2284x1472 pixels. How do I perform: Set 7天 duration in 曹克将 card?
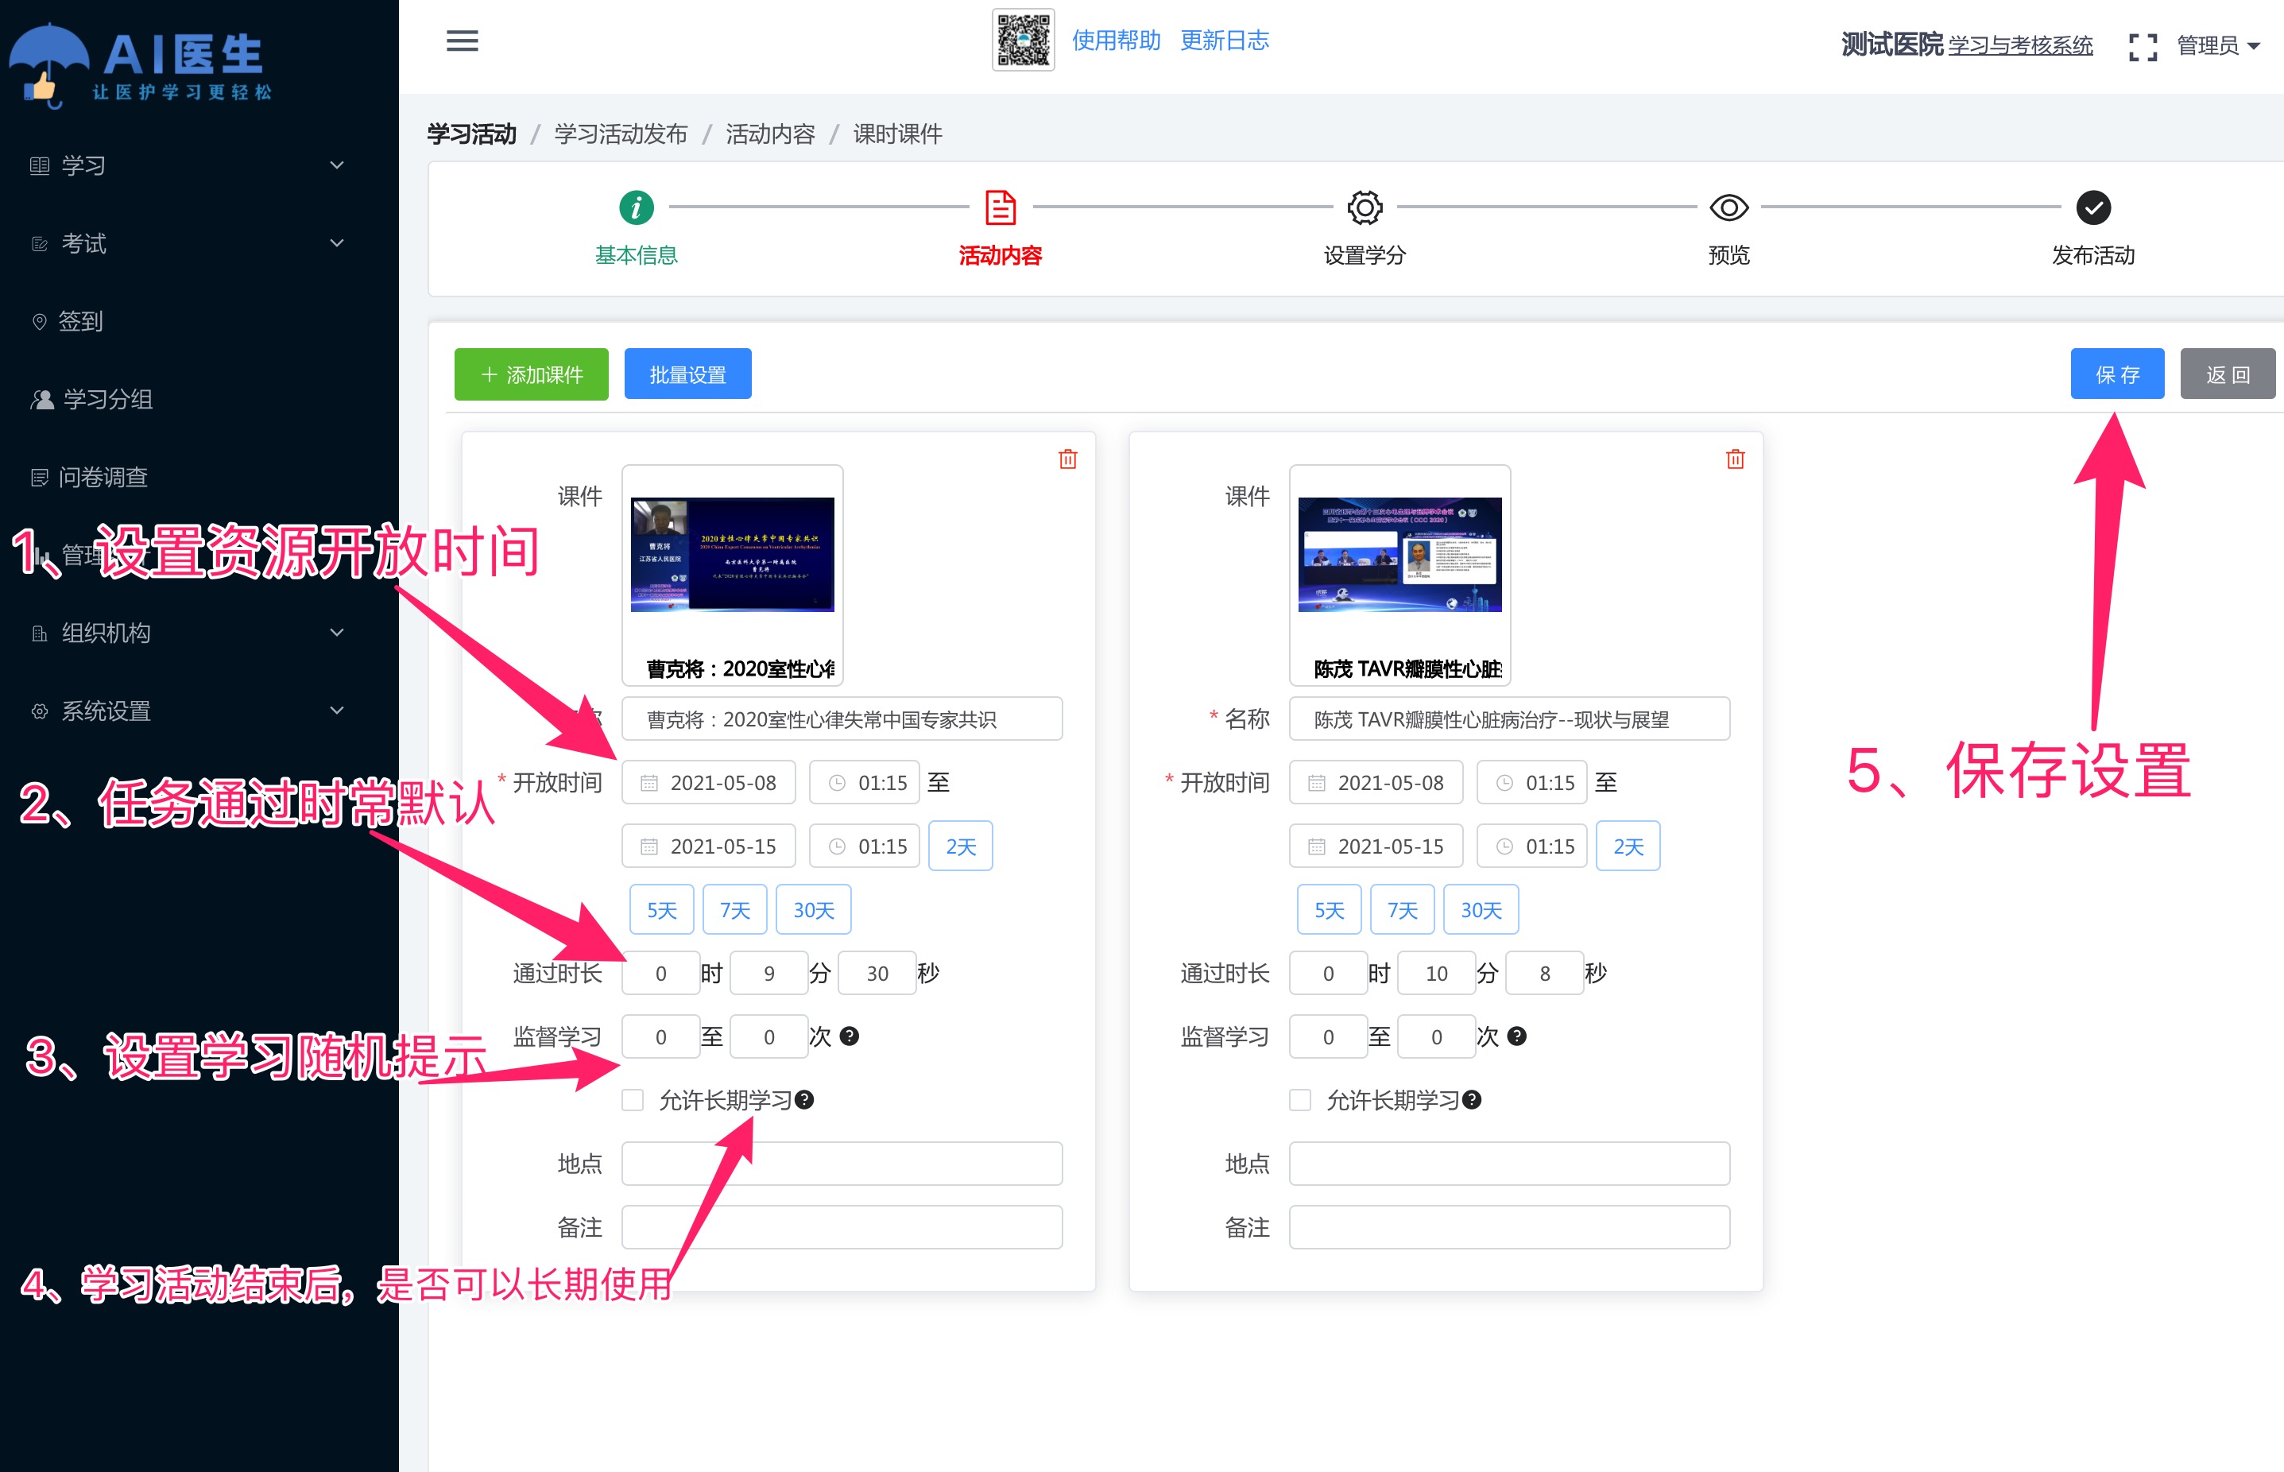pyautogui.click(x=735, y=910)
